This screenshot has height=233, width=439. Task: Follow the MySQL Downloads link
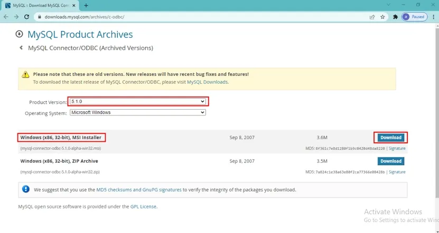(207, 82)
